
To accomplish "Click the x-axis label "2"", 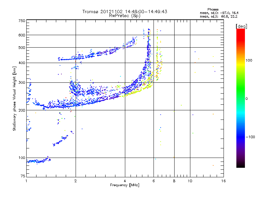I will point(76,181).
